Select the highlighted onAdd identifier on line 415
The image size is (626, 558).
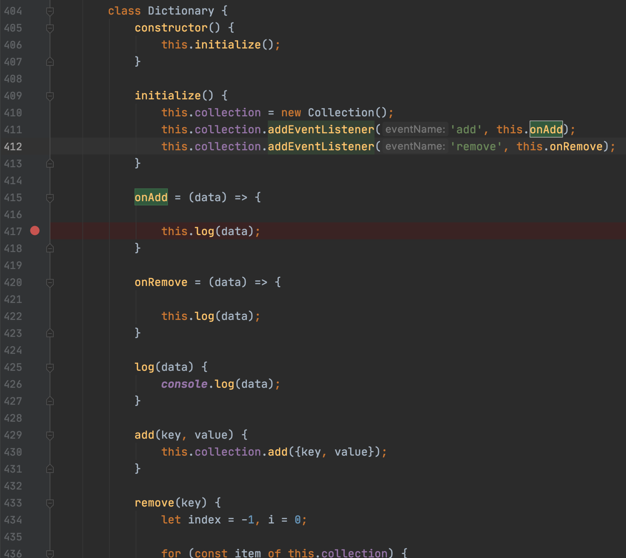[151, 198]
